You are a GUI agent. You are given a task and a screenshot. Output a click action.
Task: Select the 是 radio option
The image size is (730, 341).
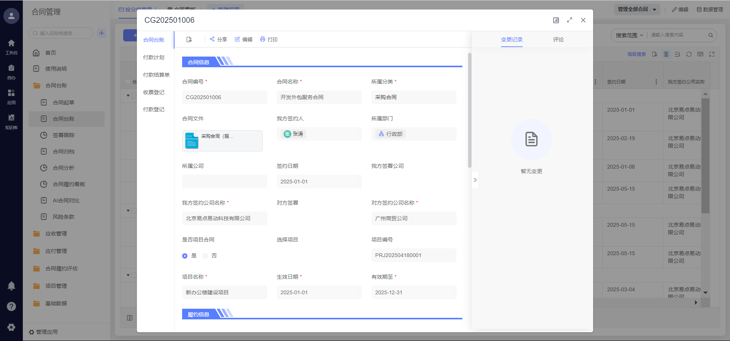point(185,256)
